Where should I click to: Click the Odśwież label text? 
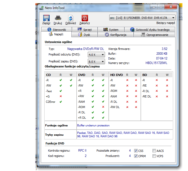click(x=71, y=23)
